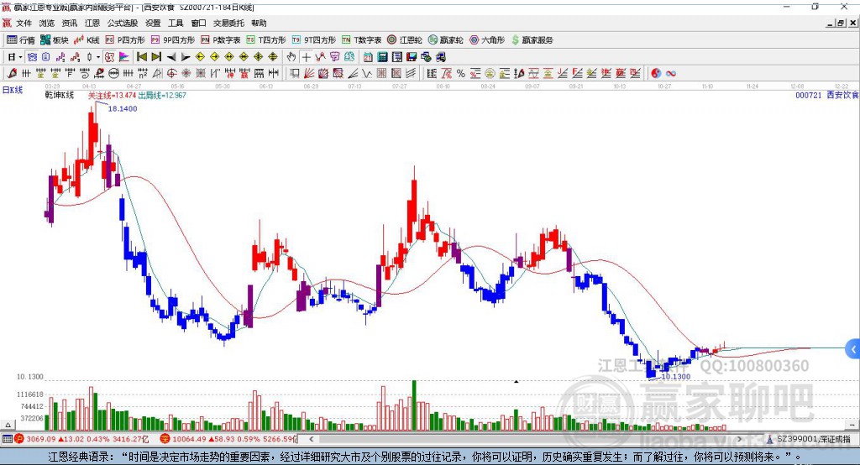Viewport: 860px width, 465px height.
Task: Click the 关注线=13.474 value label
Action: pyautogui.click(x=112, y=96)
